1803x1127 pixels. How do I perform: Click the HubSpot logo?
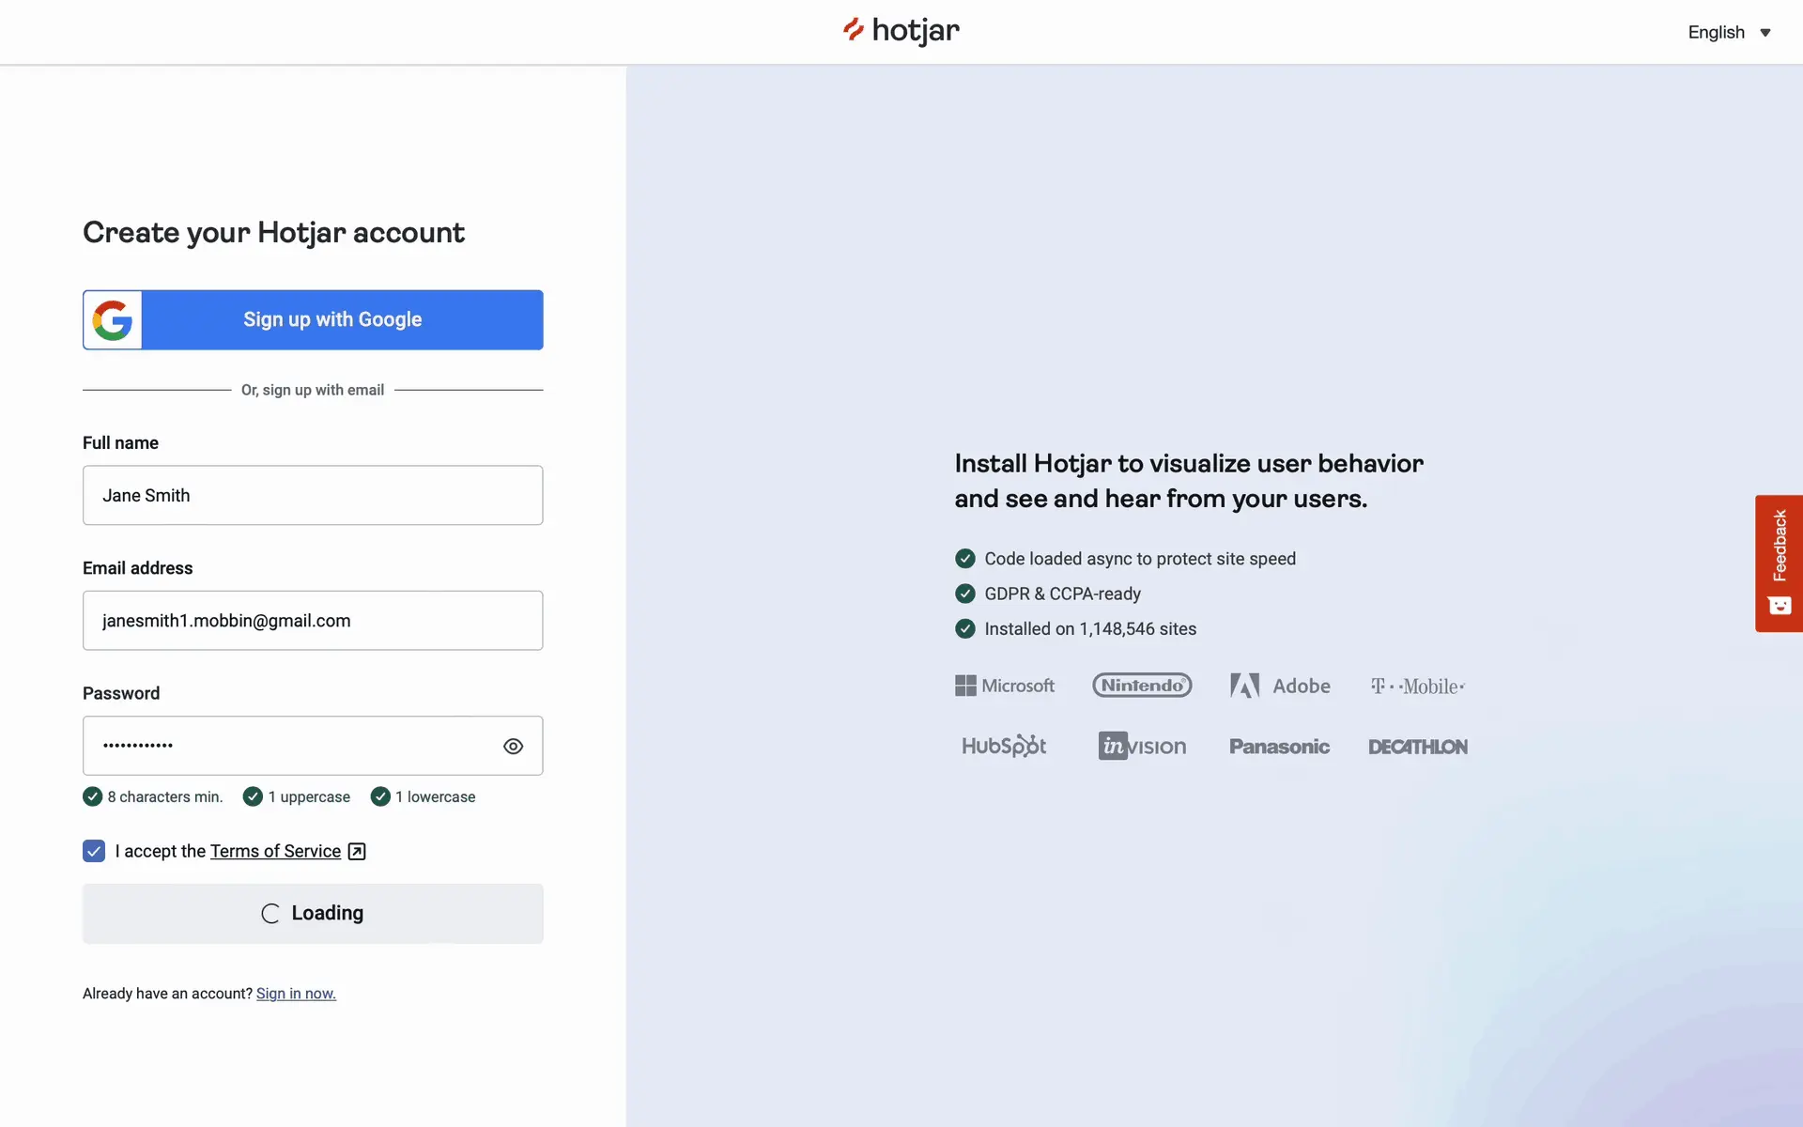(x=1004, y=747)
